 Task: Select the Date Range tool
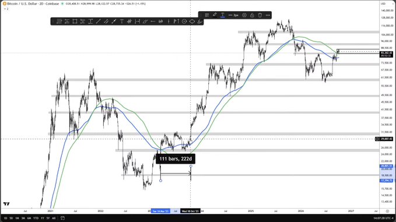[x=137, y=22]
